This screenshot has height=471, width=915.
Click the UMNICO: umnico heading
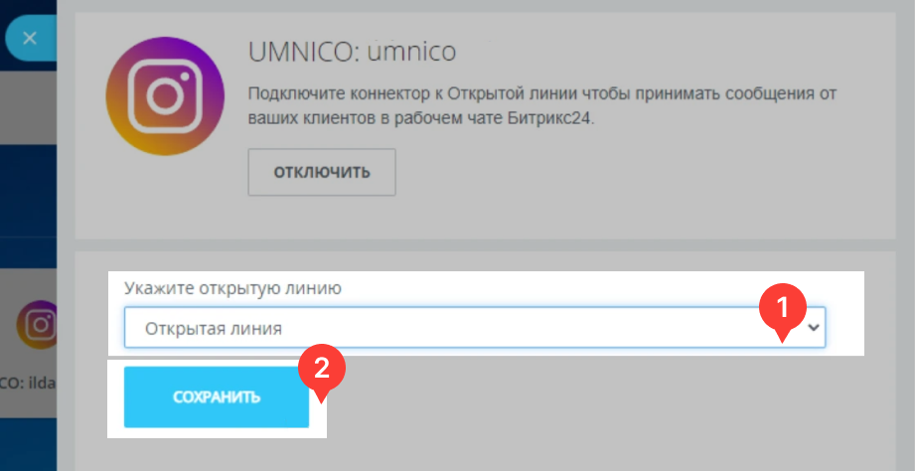pos(352,53)
